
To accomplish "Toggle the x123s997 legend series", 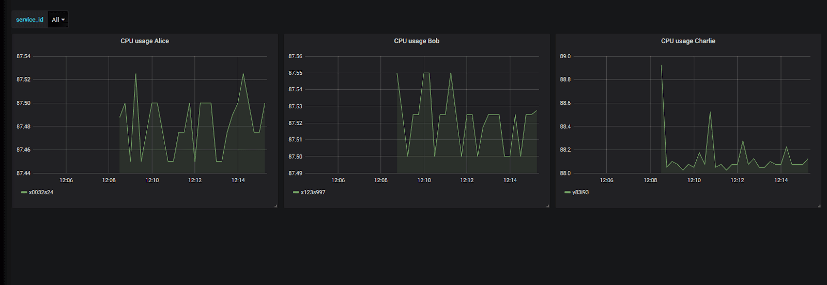I will coord(313,192).
